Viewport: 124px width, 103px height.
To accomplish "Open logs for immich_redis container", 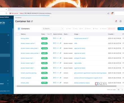I will [x=54, y=83].
